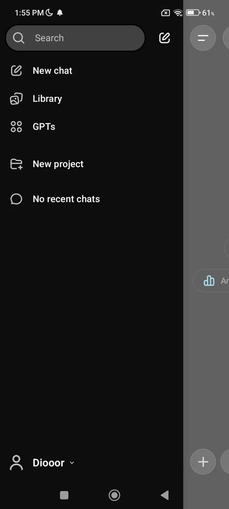Viewport: 229px width, 509px height.
Task: Tap the plus attachment button
Action: (x=203, y=462)
